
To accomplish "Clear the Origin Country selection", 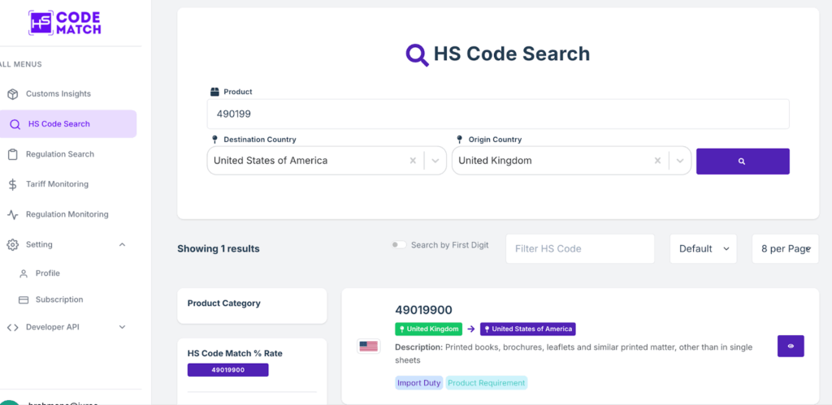I will click(x=657, y=161).
